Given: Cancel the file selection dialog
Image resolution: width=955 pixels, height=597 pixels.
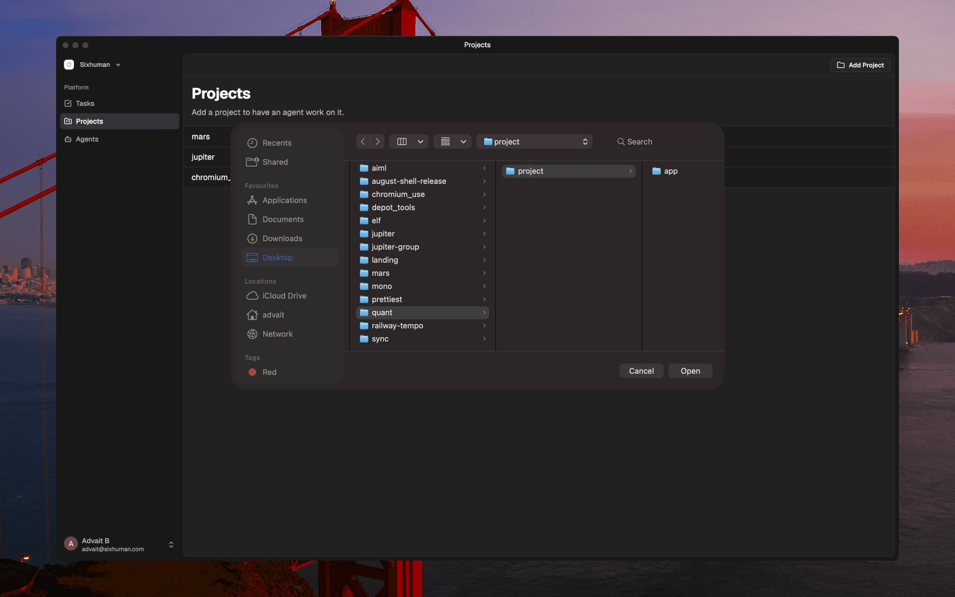Looking at the screenshot, I should pyautogui.click(x=640, y=371).
